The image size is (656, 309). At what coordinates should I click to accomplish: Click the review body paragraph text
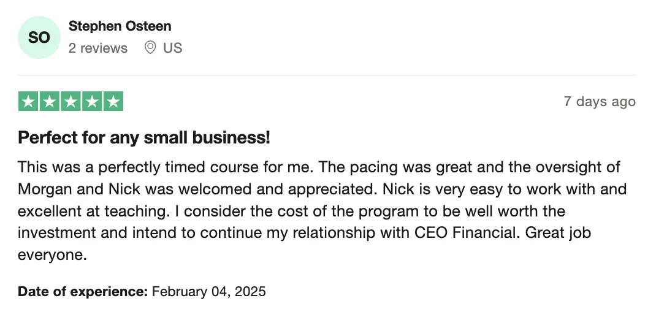(322, 211)
